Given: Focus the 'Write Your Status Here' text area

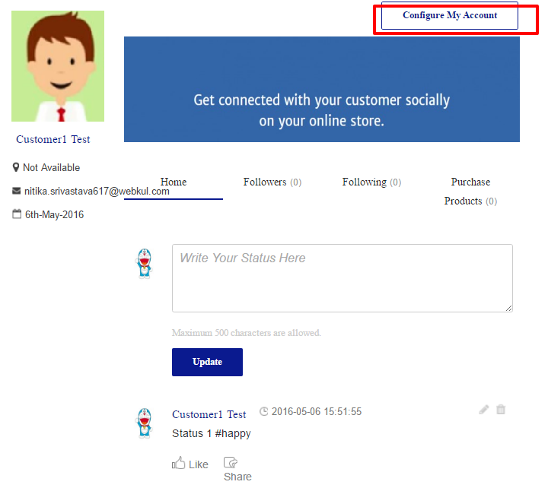Looking at the screenshot, I should pos(342,277).
